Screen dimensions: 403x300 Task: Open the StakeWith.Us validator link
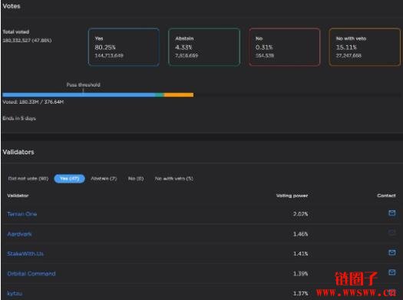coord(25,254)
